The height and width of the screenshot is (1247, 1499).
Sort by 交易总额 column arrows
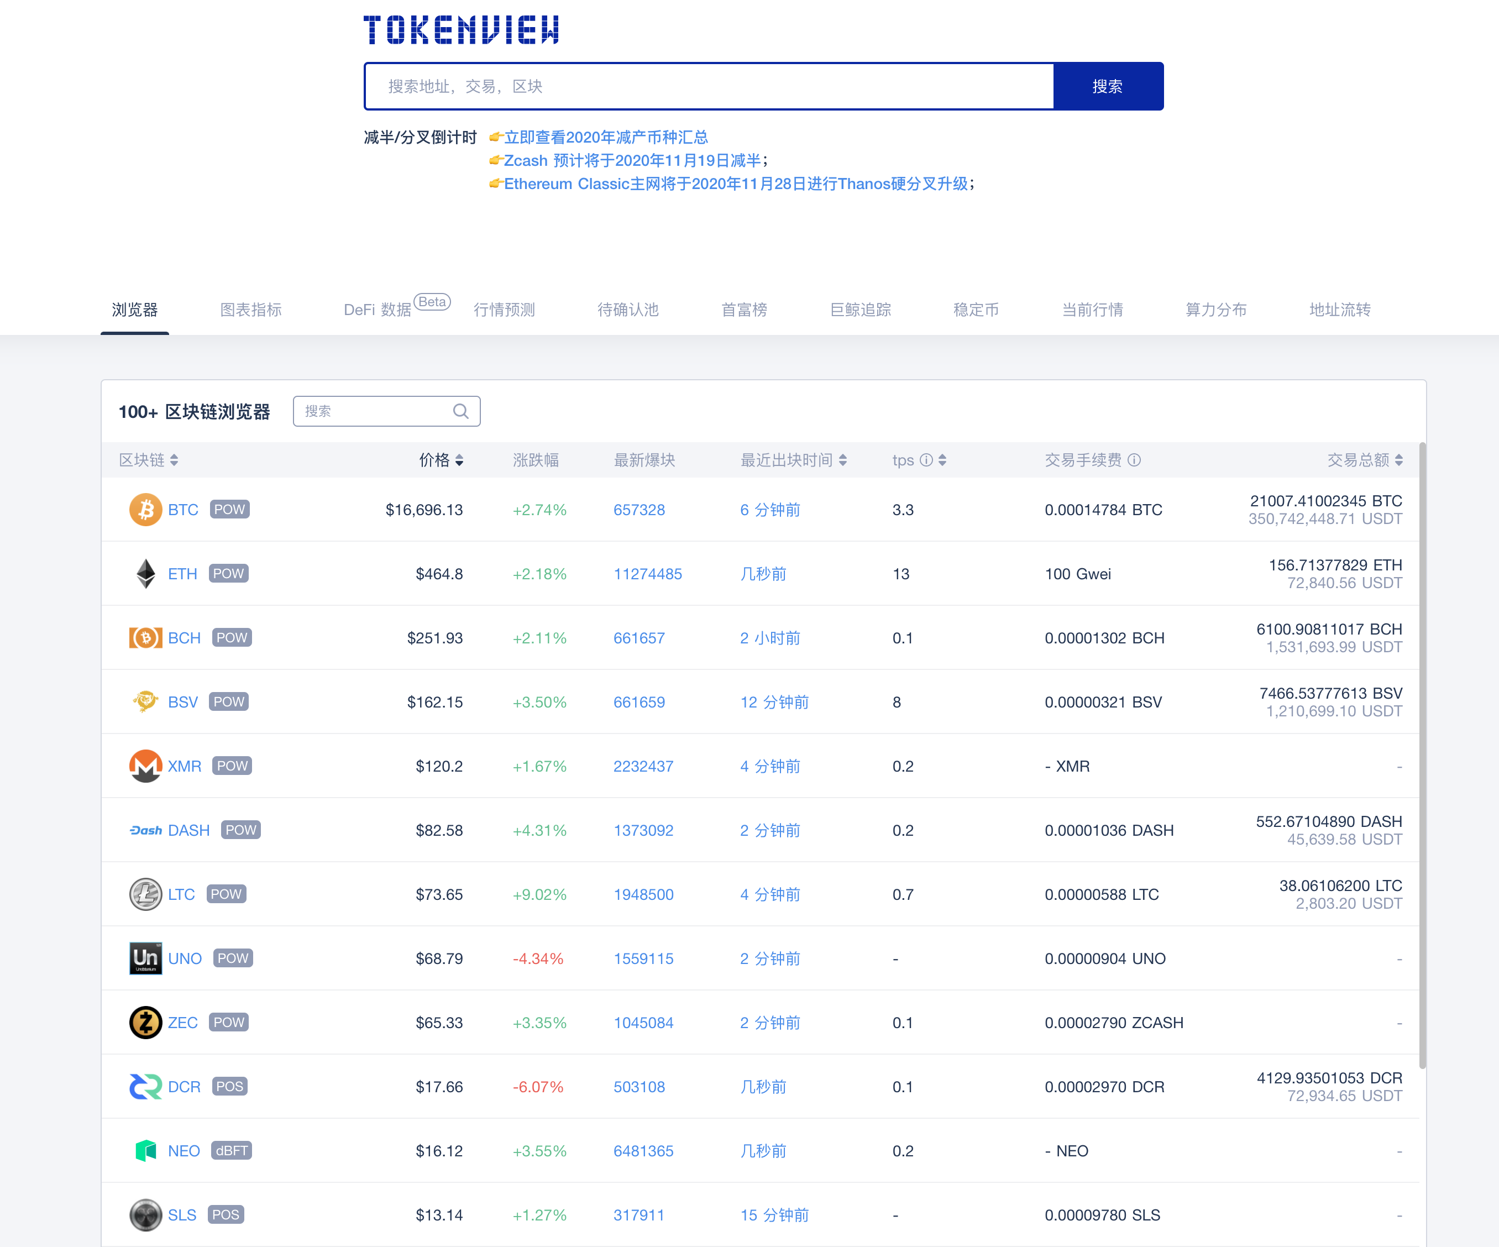1398,460
